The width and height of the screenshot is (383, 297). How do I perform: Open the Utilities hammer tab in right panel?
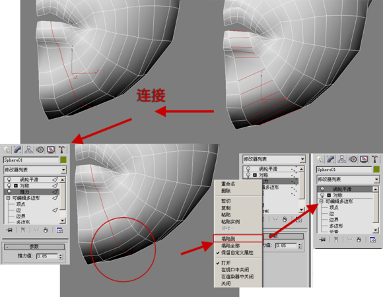tap(375, 159)
